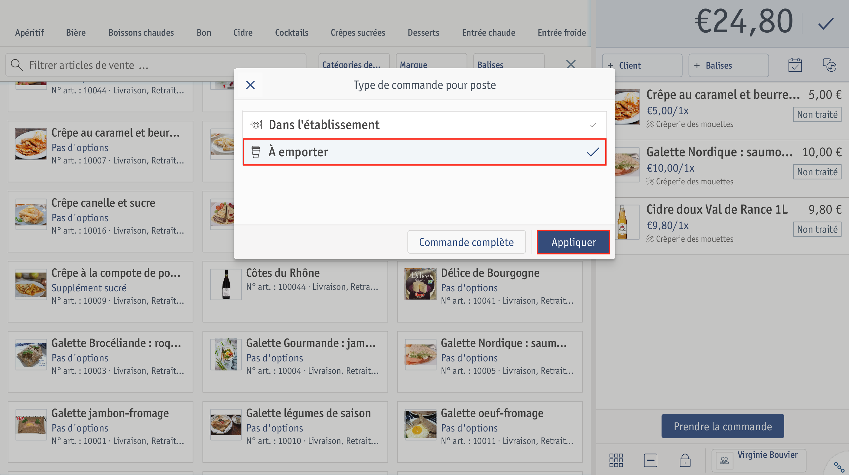Add the Galette Gourmande item
Viewport: 849px width, 475px height.
coord(295,362)
